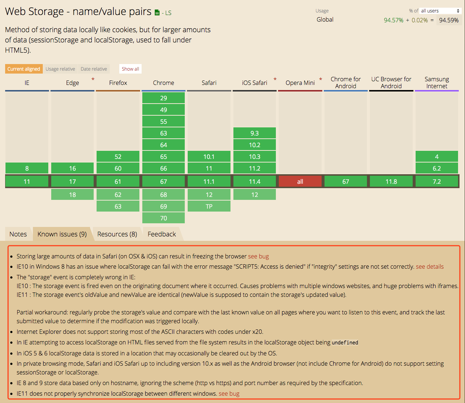The image size is (465, 403).
Task: Click the Firefox browser column header
Action: 118,83
